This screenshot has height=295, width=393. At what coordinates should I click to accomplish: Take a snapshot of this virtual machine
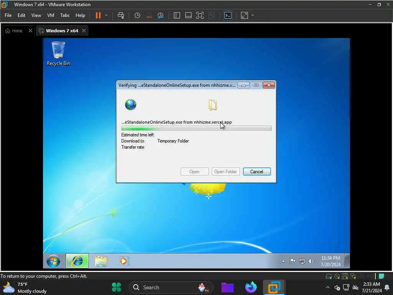coord(137,15)
